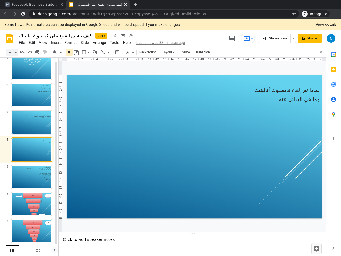Redo the last undone action
This screenshot has height=256, width=341.
point(30,52)
